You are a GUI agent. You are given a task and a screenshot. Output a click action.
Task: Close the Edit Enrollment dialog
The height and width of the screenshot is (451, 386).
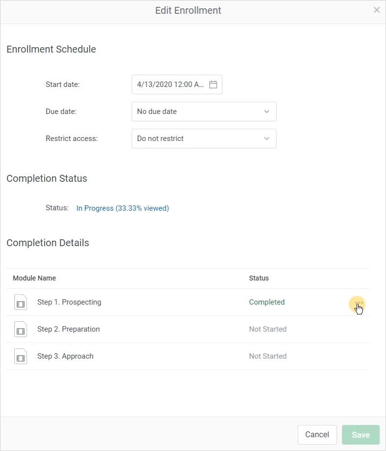377,10
